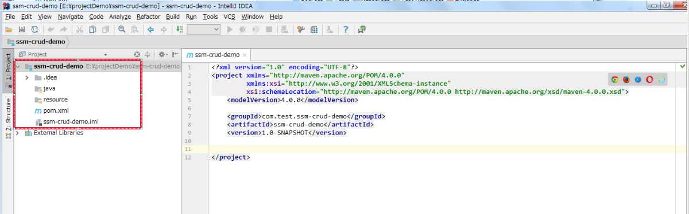Collapse the ssm-crud-demo root node
The image size is (689, 214).
18,66
